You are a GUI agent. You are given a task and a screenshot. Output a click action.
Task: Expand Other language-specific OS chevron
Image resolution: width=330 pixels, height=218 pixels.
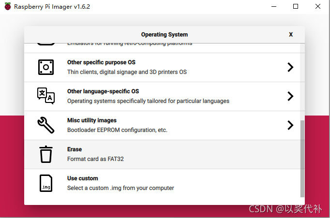pos(290,96)
